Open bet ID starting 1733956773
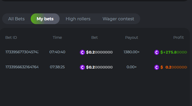 22,52
